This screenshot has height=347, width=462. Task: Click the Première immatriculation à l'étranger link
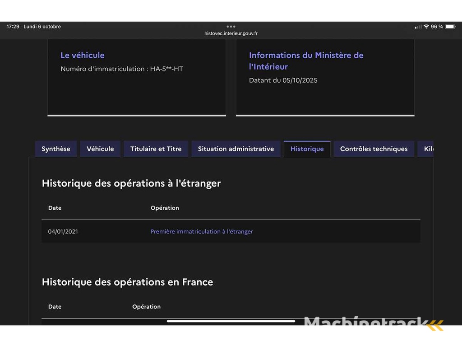point(202,232)
